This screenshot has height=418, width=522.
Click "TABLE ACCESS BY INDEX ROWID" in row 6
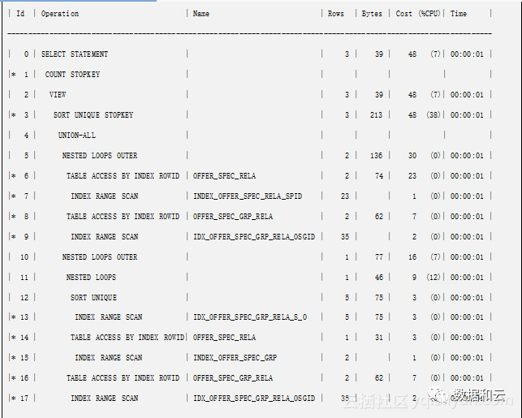coord(123,175)
